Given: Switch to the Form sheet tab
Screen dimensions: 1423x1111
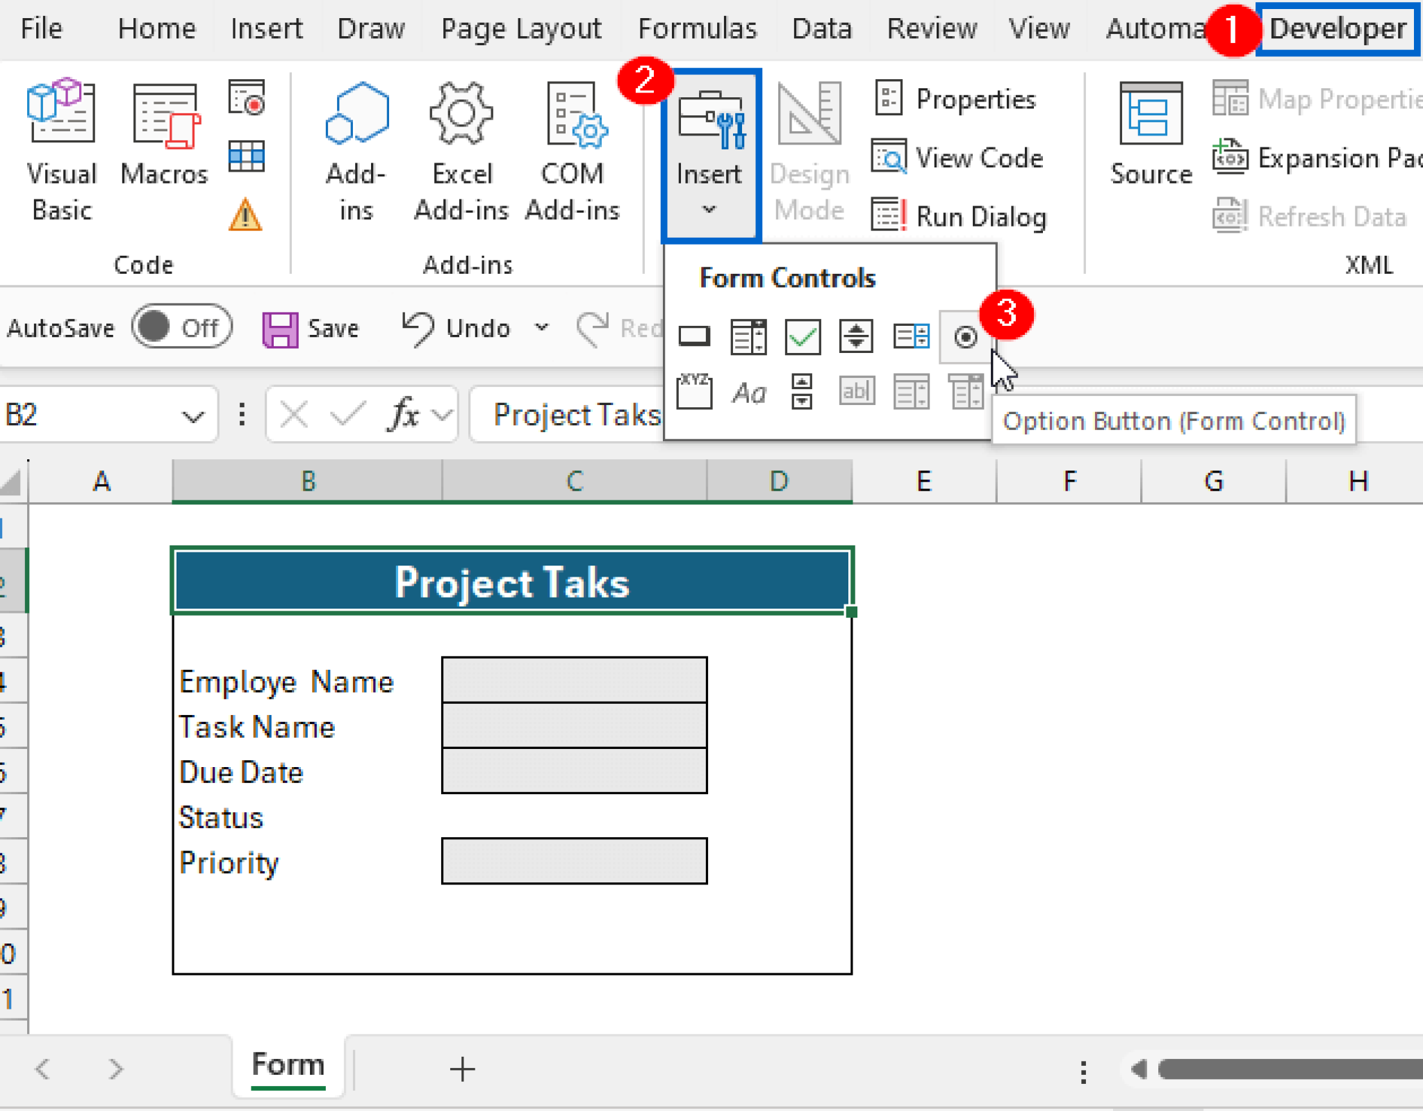Looking at the screenshot, I should point(287,1064).
